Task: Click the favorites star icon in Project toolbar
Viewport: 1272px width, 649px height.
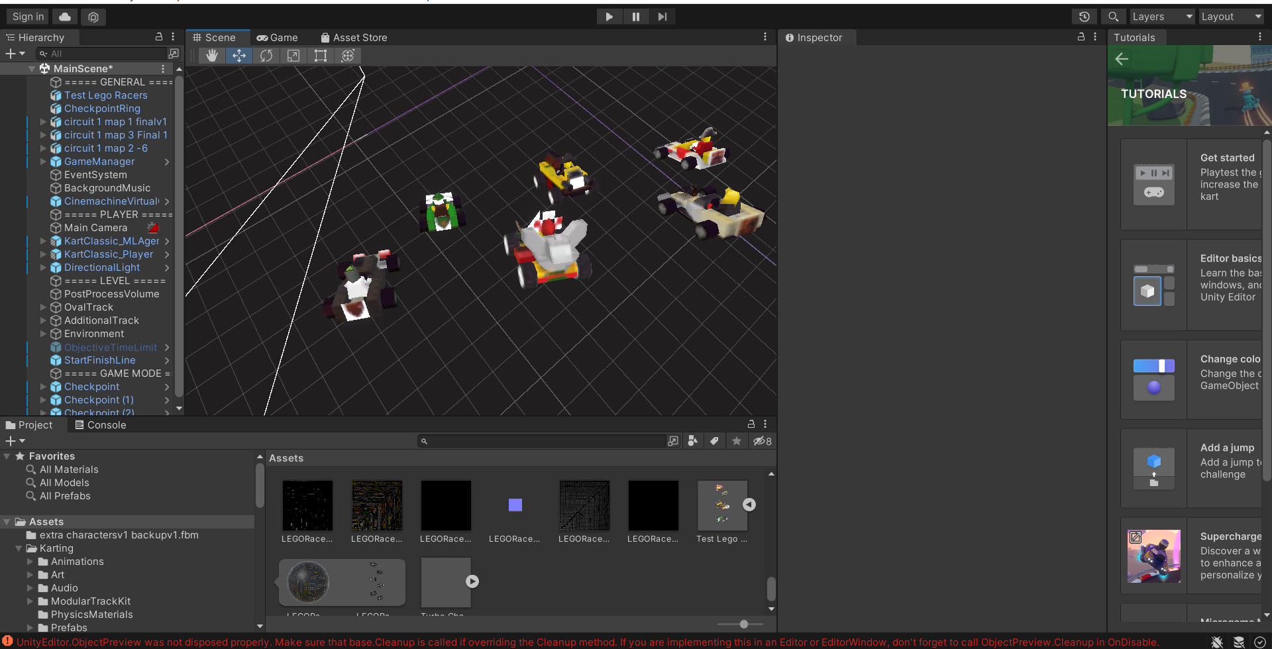Action: pos(736,441)
